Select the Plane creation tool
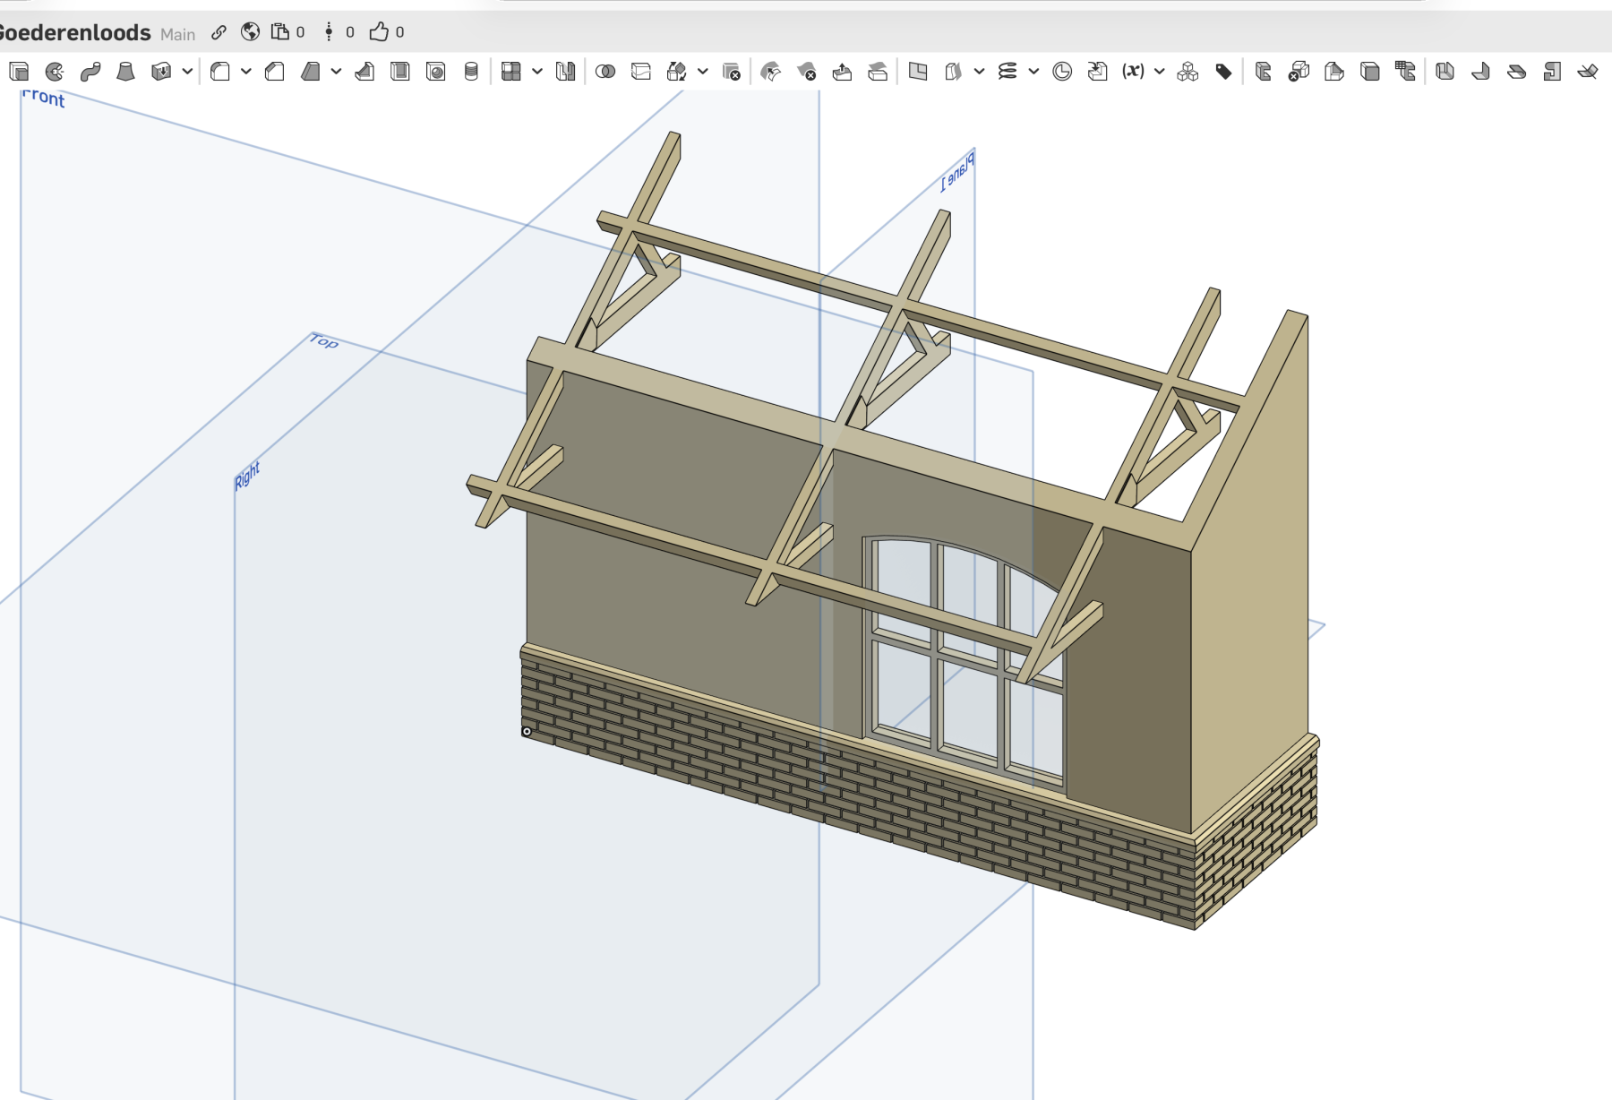Screen dimensions: 1612x1100 (918, 72)
